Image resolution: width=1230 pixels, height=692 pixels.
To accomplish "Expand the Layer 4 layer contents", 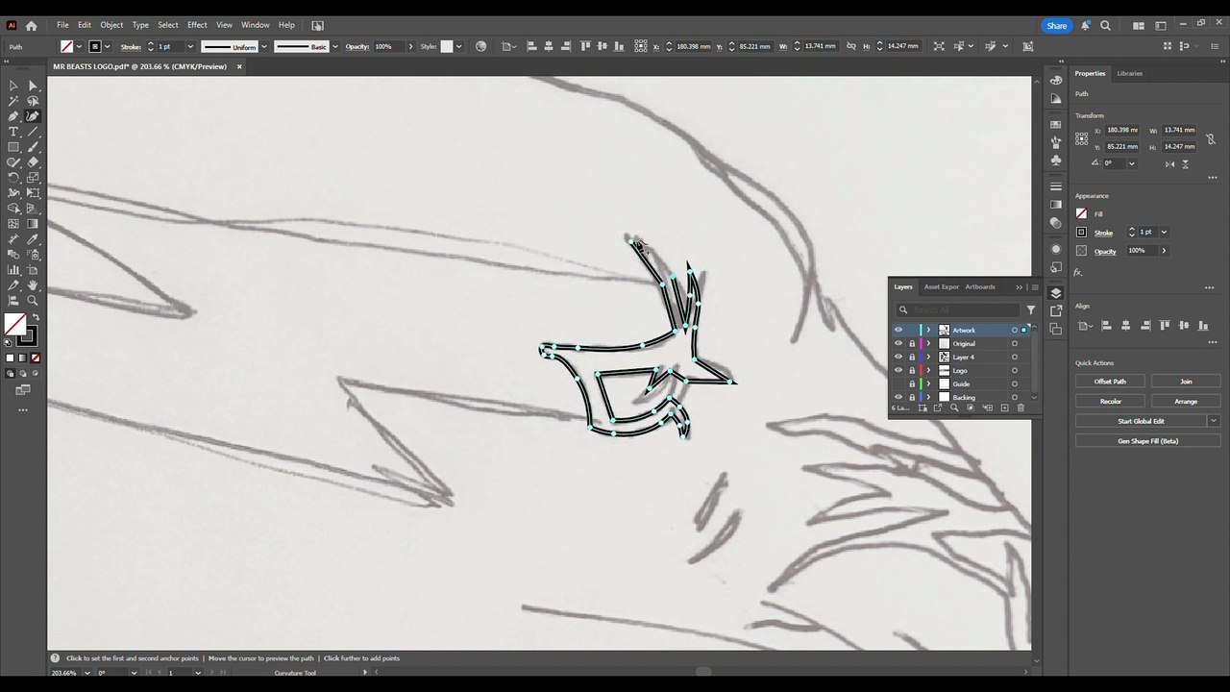I will pos(928,357).
